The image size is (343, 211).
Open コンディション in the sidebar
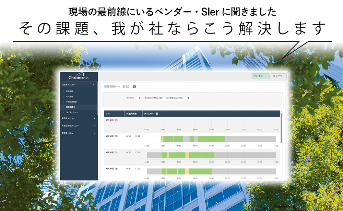(72, 113)
